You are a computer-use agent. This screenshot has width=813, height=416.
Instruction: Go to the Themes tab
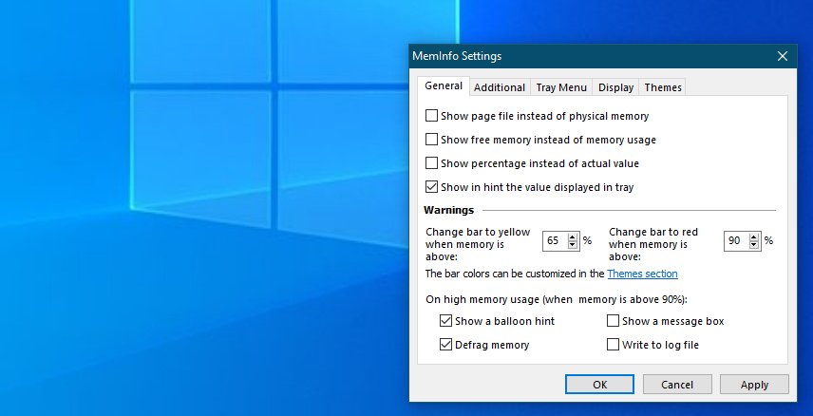(x=662, y=87)
